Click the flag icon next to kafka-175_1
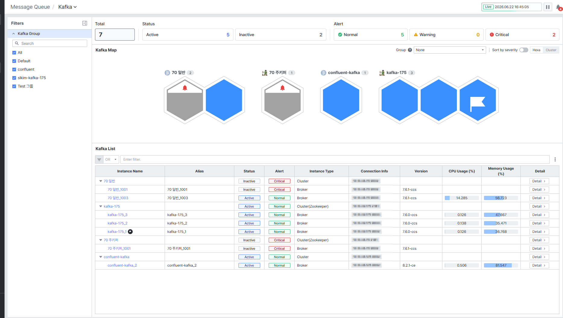Image resolution: width=563 pixels, height=318 pixels. (130, 232)
